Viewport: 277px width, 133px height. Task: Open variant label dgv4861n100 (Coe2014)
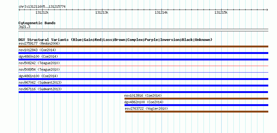click(38, 76)
